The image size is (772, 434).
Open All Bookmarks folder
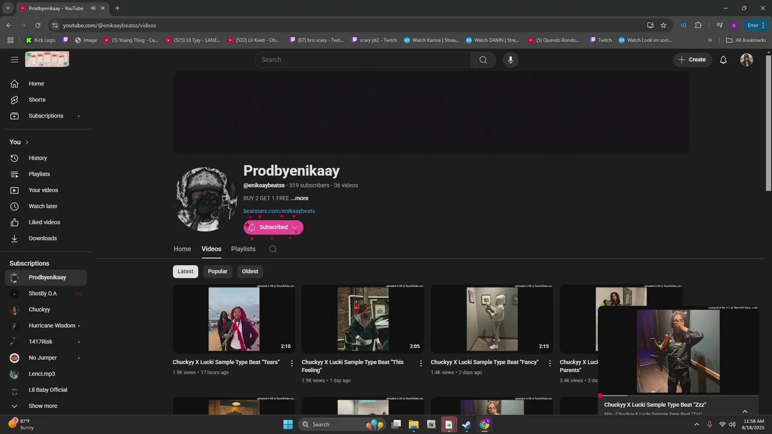[746, 40]
